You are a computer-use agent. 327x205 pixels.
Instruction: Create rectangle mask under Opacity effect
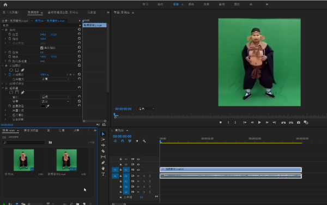(x=17, y=70)
